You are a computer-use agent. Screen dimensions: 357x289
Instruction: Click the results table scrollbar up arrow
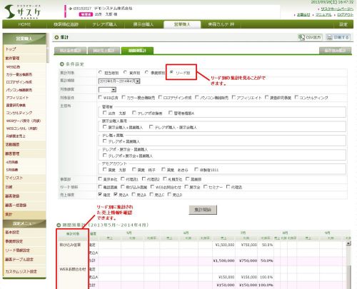click(348, 243)
